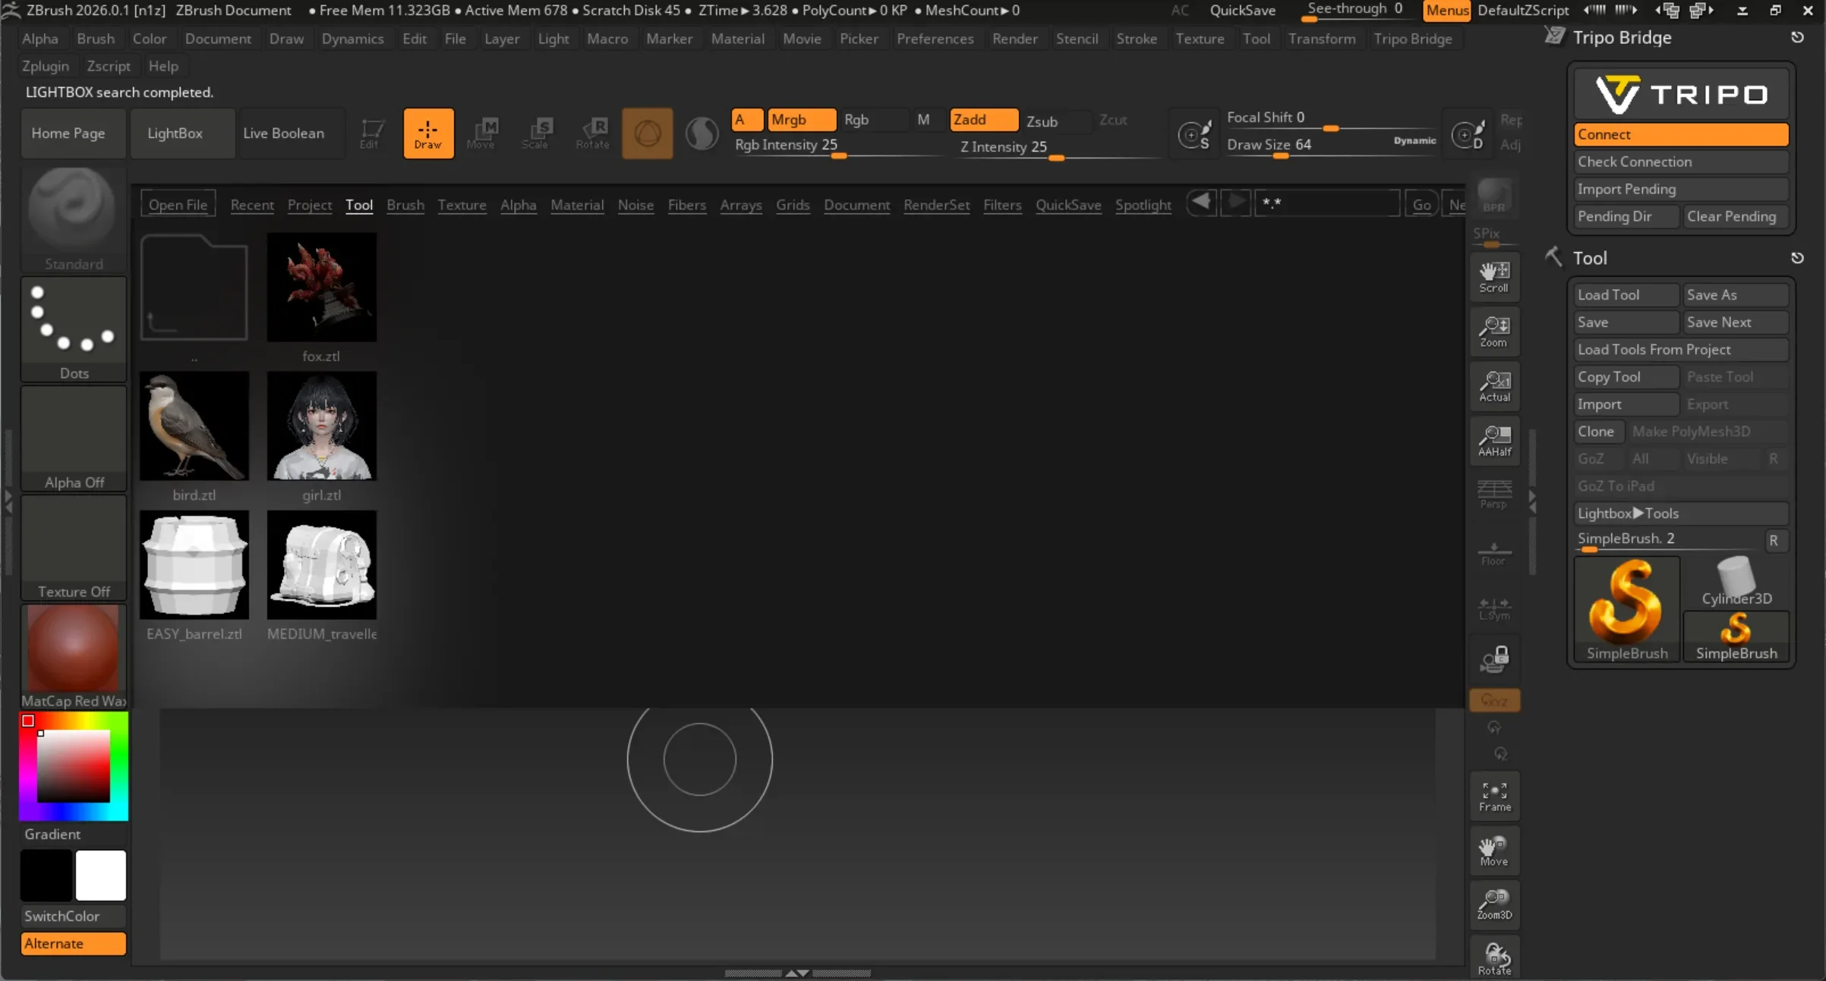Click the Load Tool button
The height and width of the screenshot is (981, 1826).
click(x=1626, y=295)
